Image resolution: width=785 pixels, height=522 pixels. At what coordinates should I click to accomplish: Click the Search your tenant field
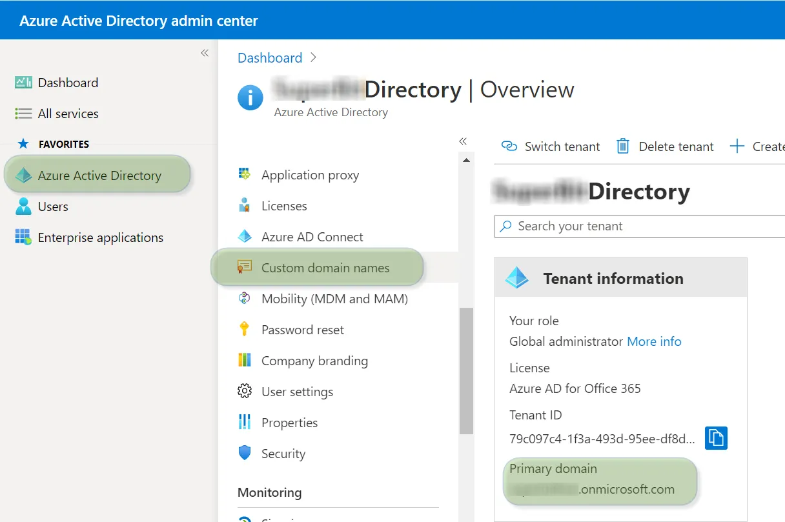tap(613, 226)
